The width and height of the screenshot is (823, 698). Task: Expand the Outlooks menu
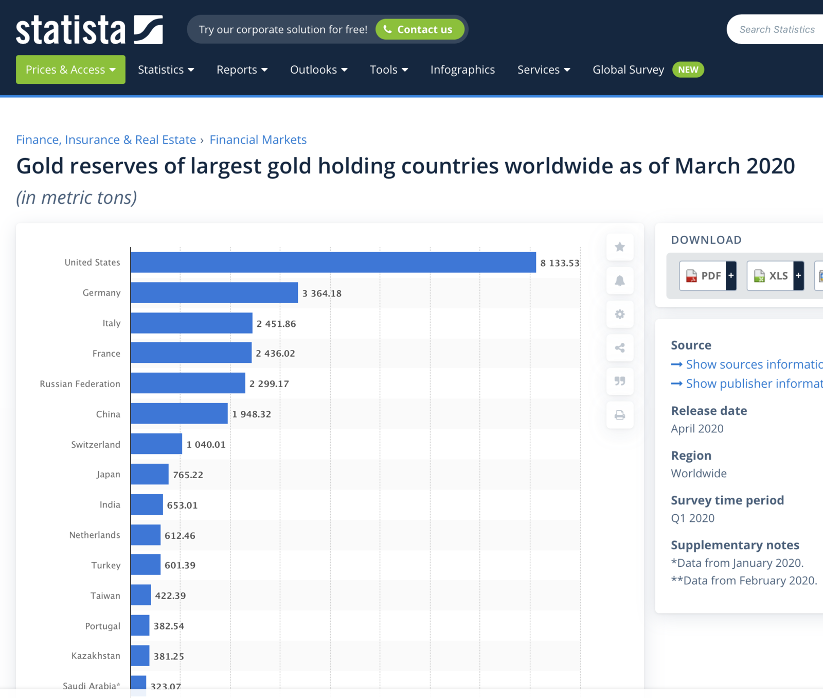coord(318,69)
